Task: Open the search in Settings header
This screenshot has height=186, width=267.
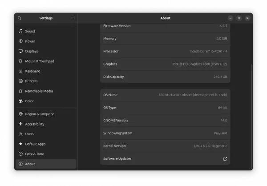Action: coord(20,18)
